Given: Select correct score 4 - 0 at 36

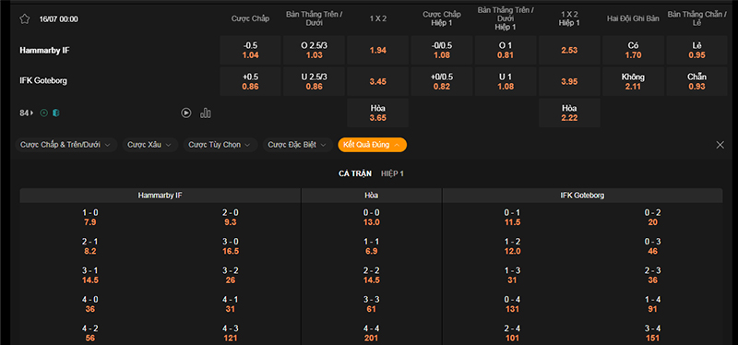Looking at the screenshot, I should [x=89, y=304].
